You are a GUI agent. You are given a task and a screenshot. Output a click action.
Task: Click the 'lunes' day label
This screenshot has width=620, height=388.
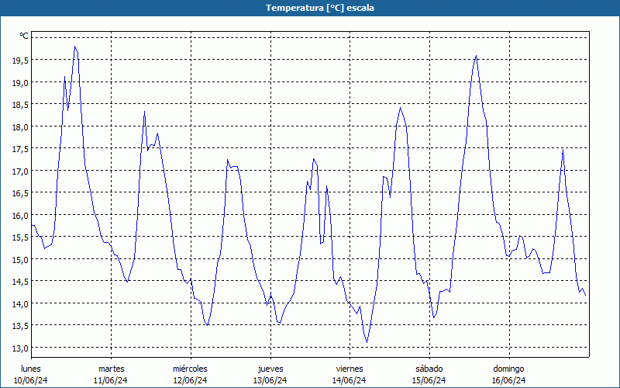(31, 369)
